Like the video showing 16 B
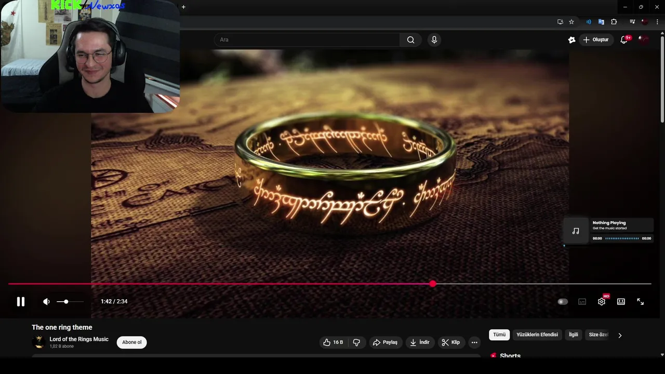665x374 pixels. pos(332,342)
